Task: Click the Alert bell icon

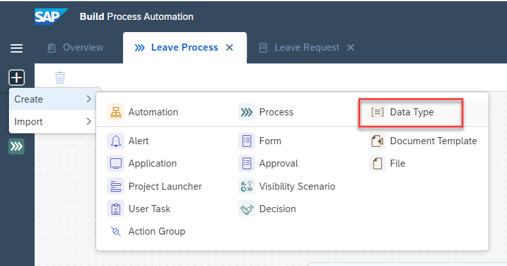Action: pyautogui.click(x=116, y=141)
